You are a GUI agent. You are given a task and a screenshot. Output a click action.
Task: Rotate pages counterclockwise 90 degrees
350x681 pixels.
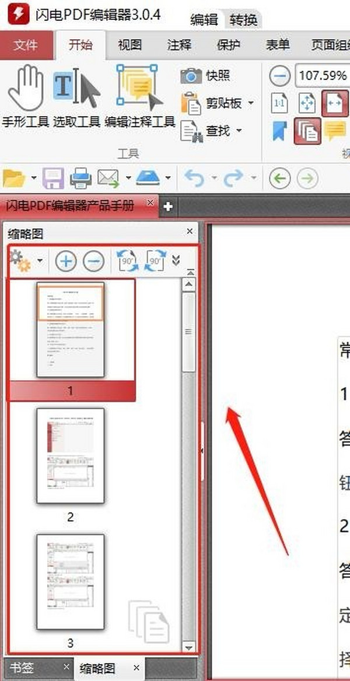coord(128,261)
